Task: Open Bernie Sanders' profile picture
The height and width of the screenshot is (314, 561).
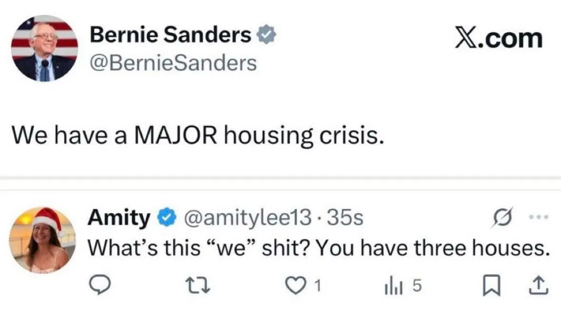Action: [x=44, y=48]
